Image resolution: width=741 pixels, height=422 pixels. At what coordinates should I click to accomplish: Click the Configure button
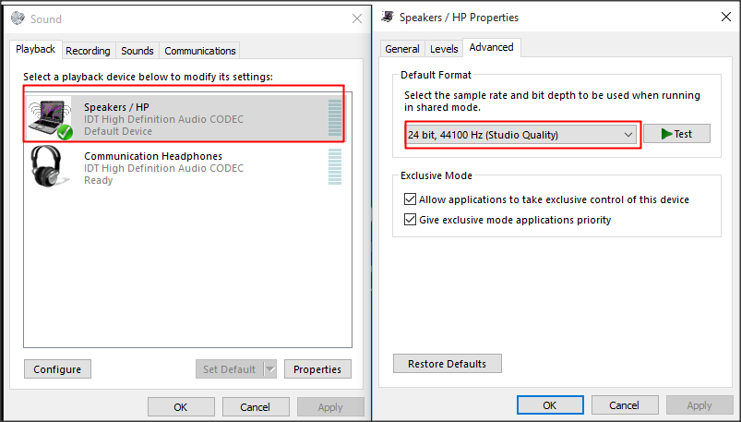pyautogui.click(x=57, y=369)
